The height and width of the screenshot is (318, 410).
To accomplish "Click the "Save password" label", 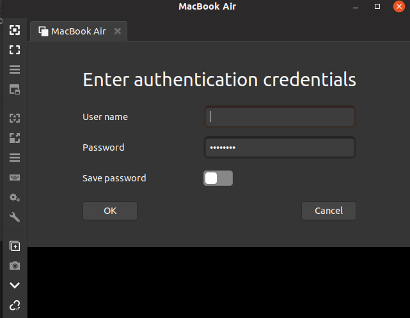I will [114, 178].
